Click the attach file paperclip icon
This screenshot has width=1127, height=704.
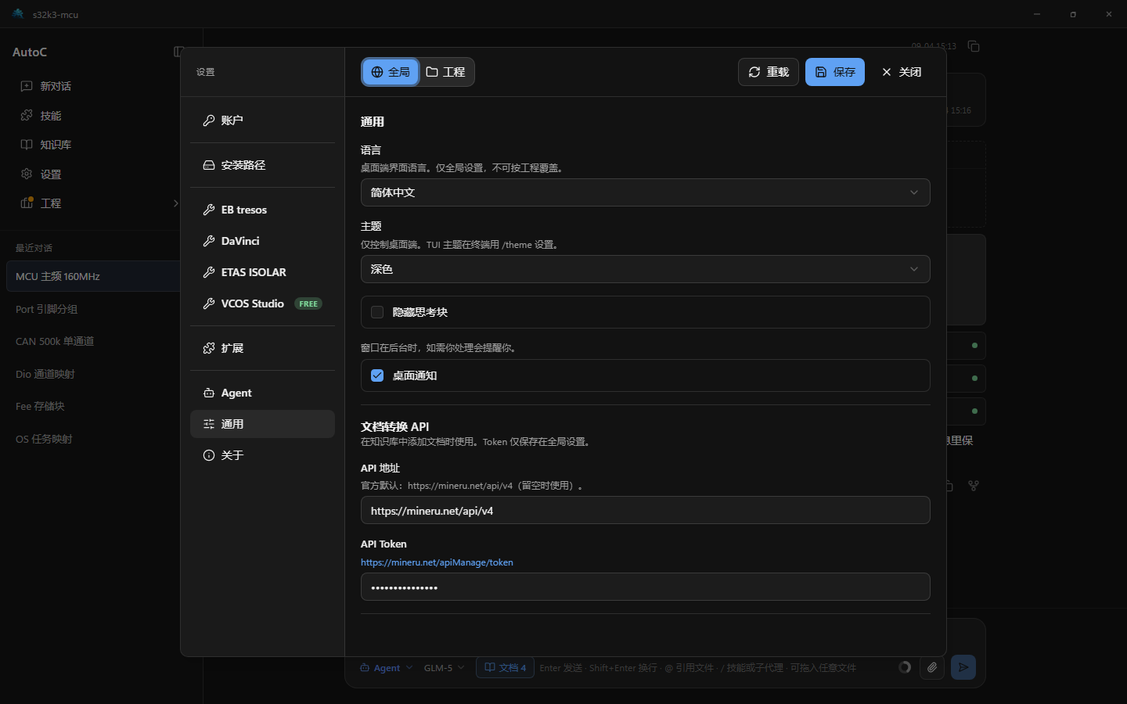tap(931, 667)
